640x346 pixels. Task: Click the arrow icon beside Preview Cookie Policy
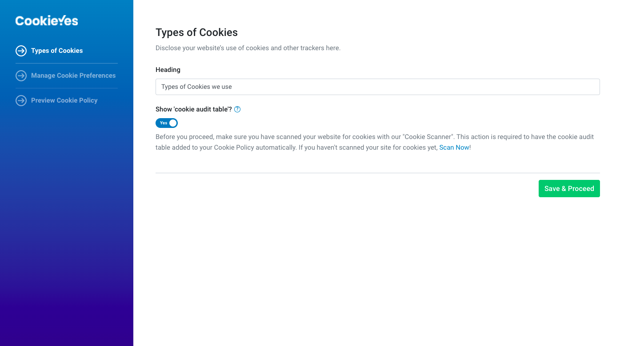pos(21,100)
